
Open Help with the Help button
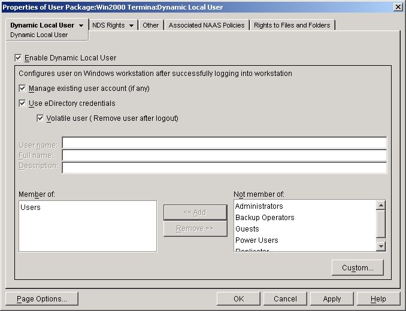378,299
